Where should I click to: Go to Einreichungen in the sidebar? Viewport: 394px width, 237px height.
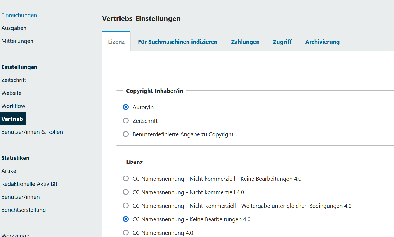coord(19,15)
